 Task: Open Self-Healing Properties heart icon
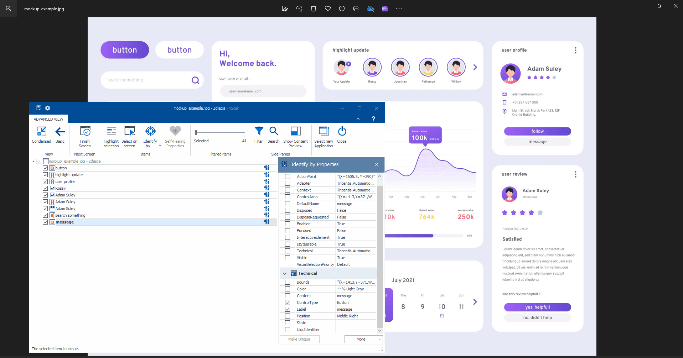[x=175, y=131]
